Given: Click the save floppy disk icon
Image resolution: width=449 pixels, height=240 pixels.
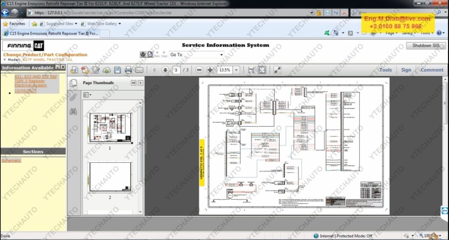Looking at the screenshot, I should pyautogui.click(x=118, y=70).
